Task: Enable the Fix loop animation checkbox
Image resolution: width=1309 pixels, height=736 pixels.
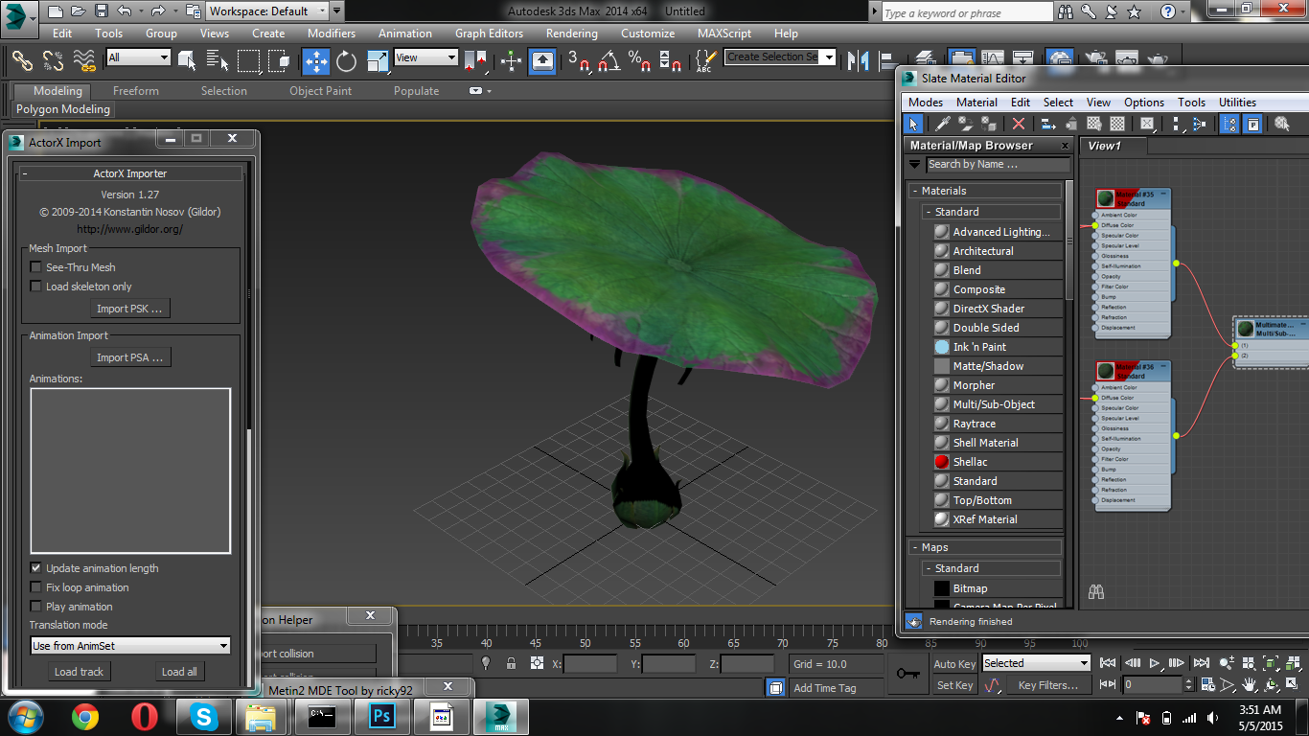Action: coord(36,587)
